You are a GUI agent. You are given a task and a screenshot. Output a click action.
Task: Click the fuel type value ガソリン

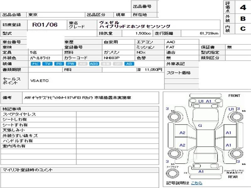pyautogui.click(x=111, y=52)
